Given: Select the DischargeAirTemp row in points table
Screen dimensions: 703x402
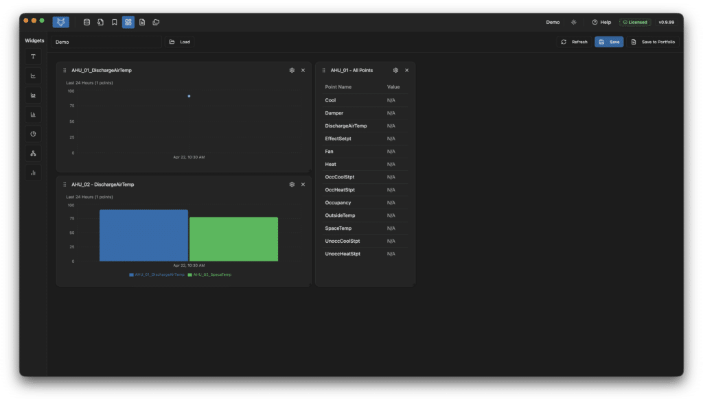Looking at the screenshot, I should click(365, 126).
